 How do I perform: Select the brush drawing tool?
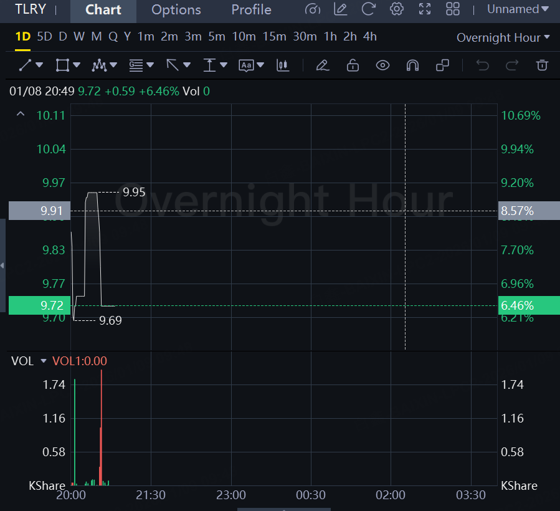[x=322, y=65]
